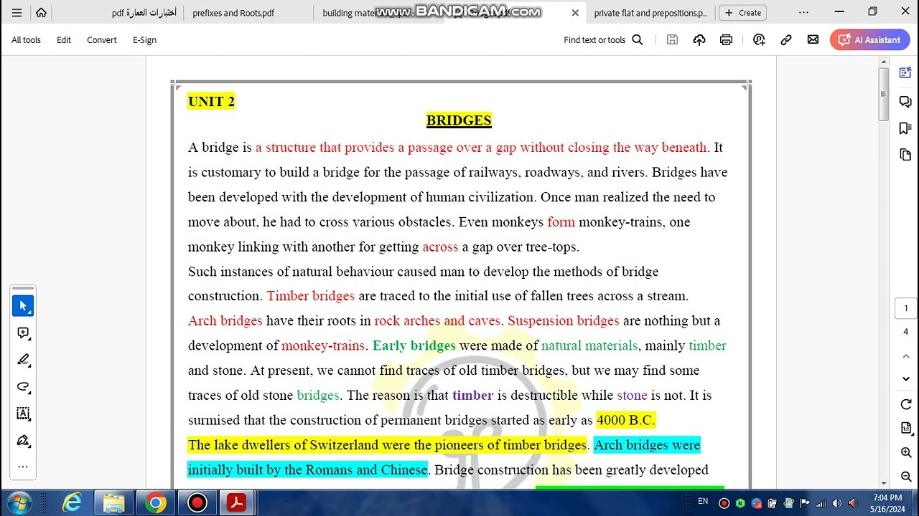This screenshot has width=919, height=516.
Task: Upload file to cloud storage icon
Action: [699, 40]
